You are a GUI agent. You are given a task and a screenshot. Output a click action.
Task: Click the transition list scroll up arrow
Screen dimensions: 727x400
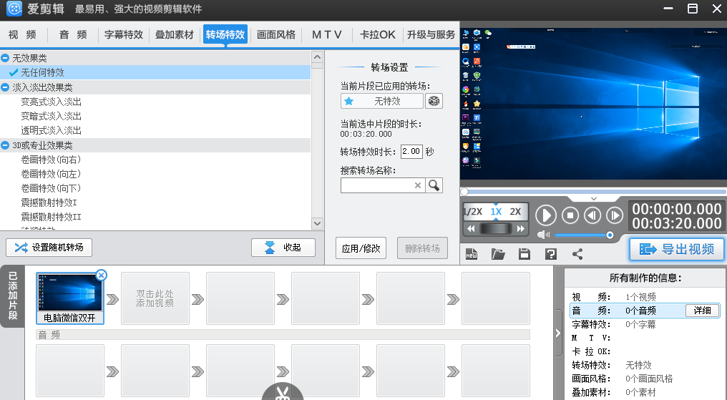click(x=317, y=57)
